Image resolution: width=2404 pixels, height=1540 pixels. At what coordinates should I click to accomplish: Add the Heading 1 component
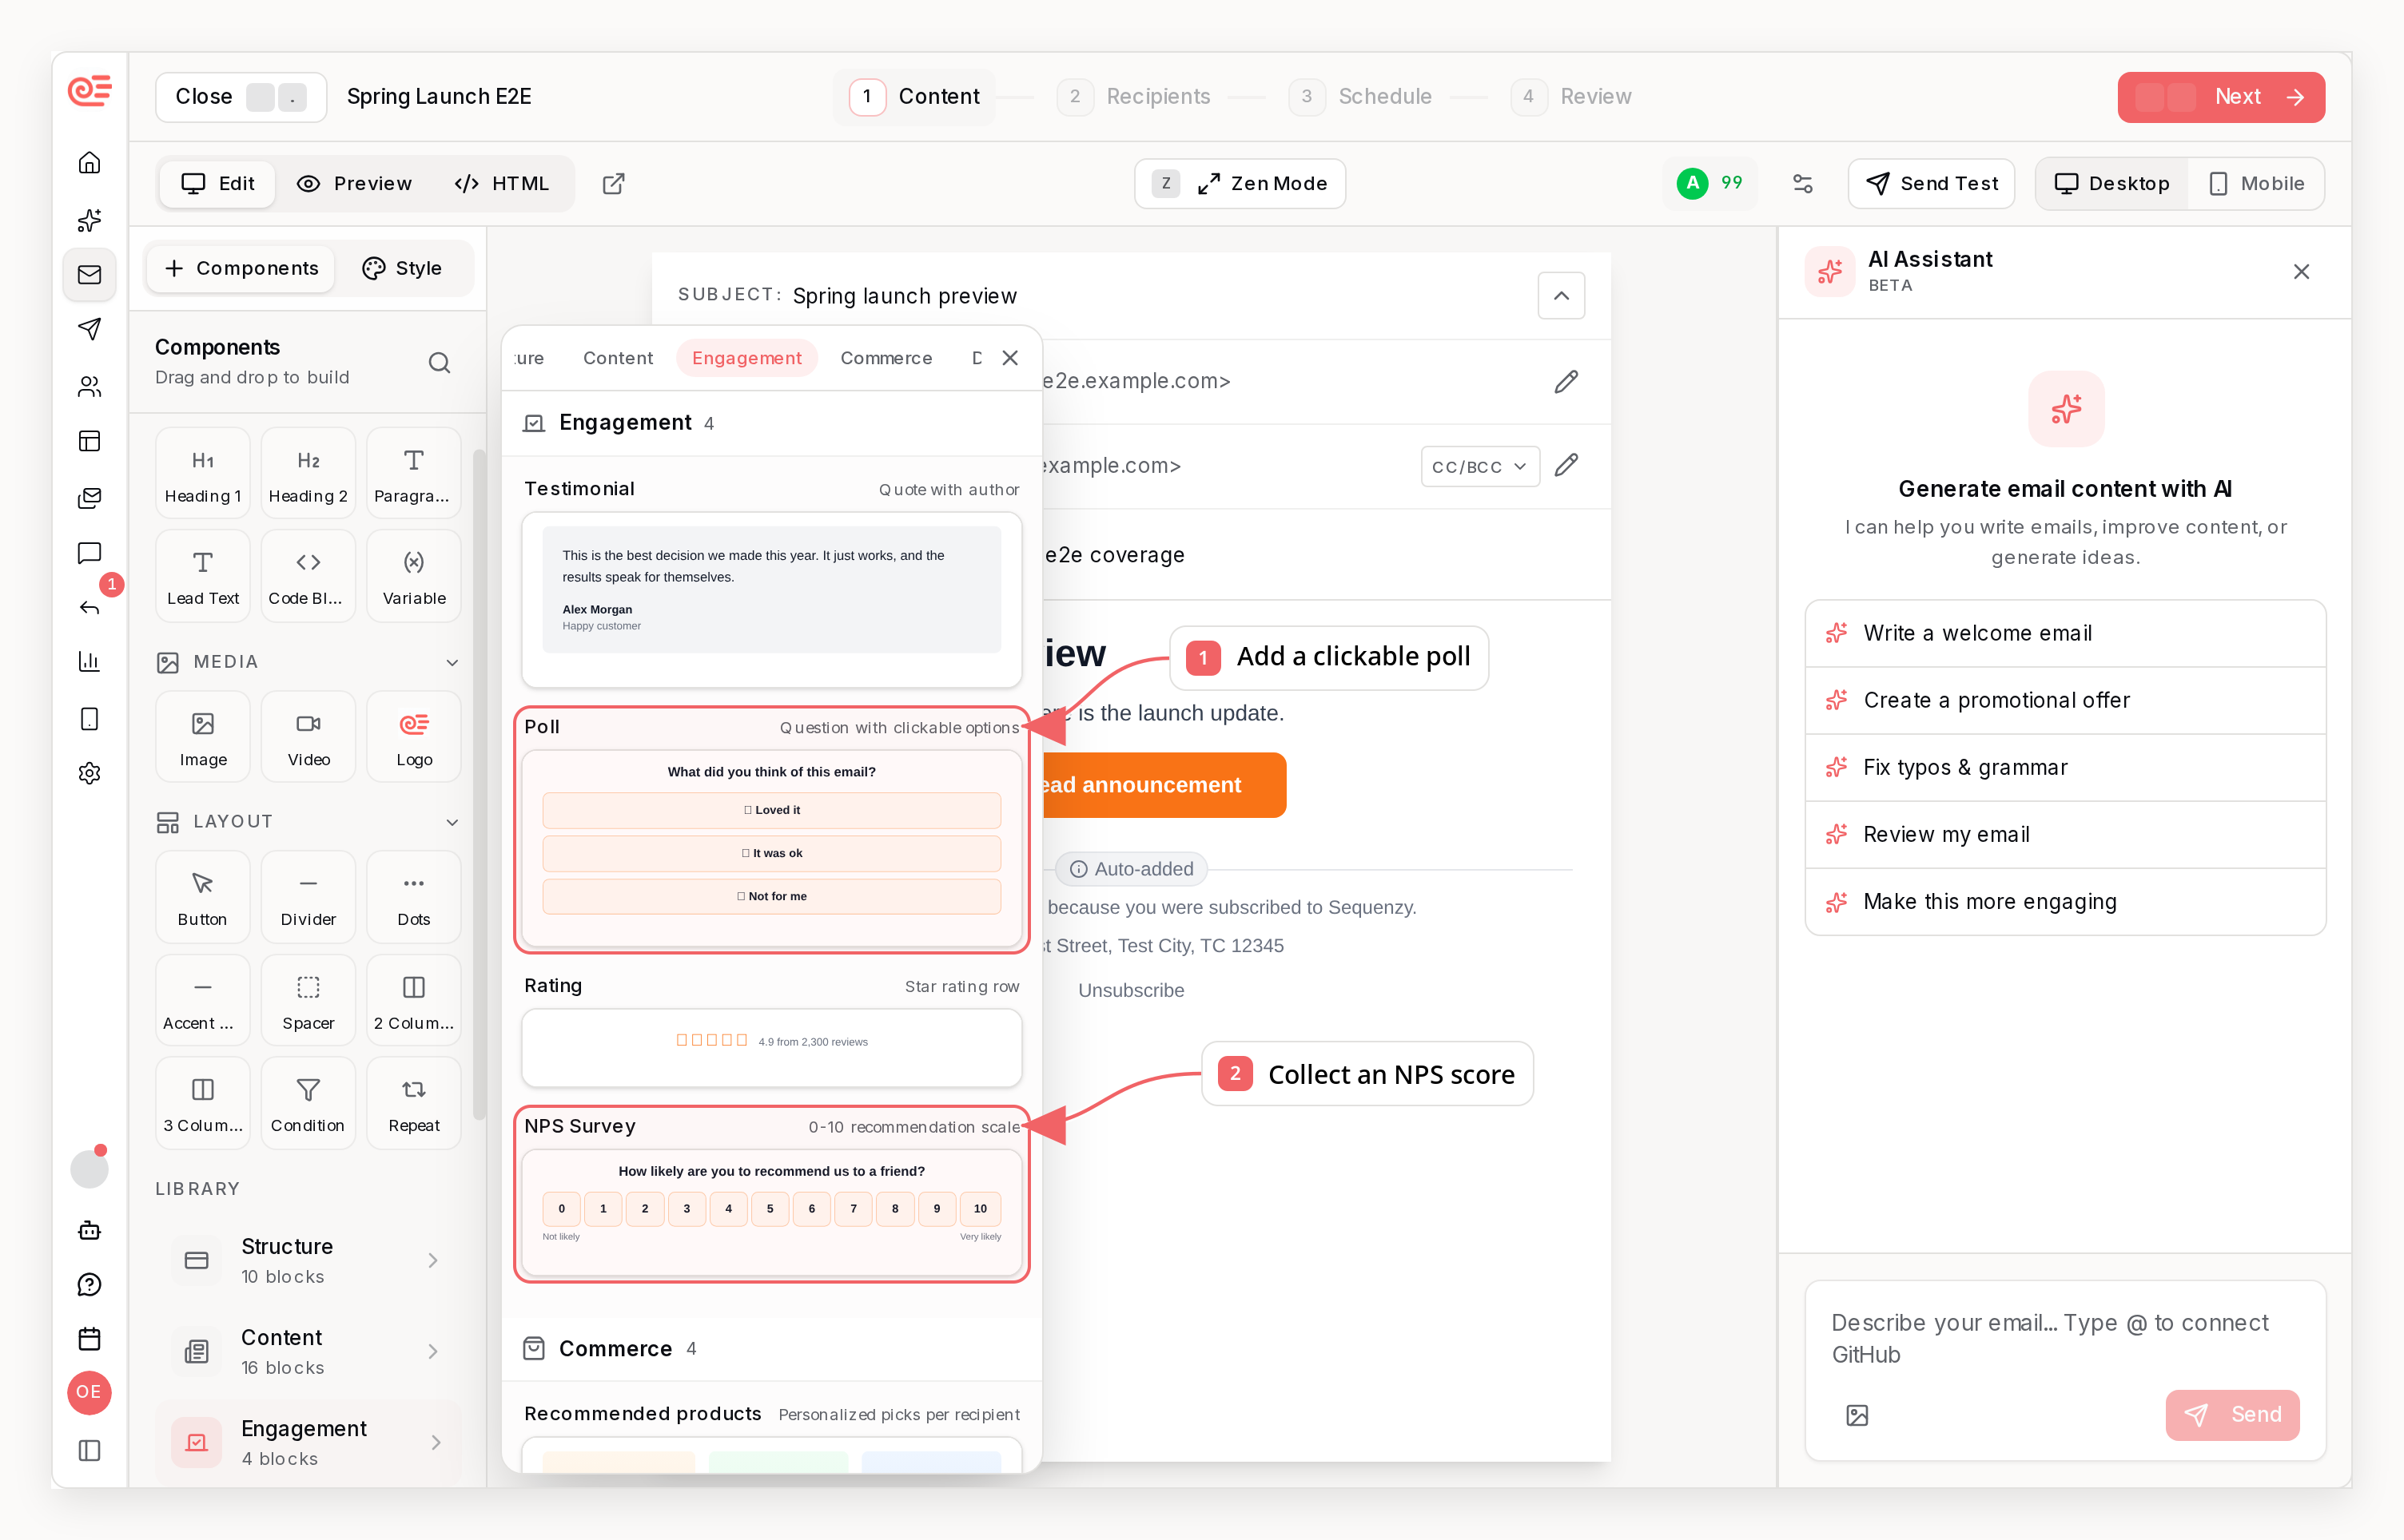tap(203, 473)
